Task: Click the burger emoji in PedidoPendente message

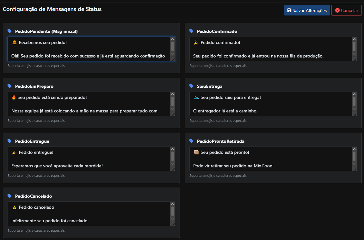Action: [x=15, y=42]
